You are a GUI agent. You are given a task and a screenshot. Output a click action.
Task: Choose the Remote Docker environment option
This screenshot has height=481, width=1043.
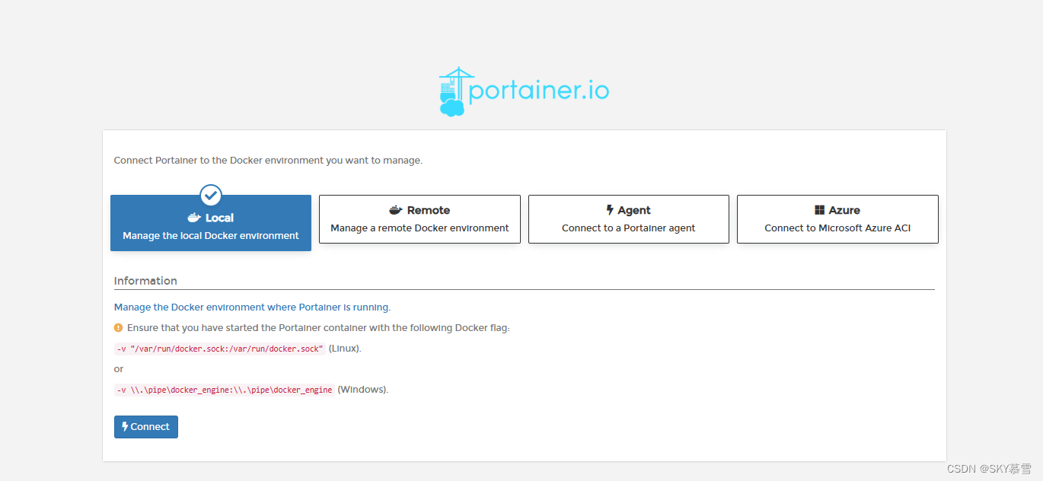419,219
